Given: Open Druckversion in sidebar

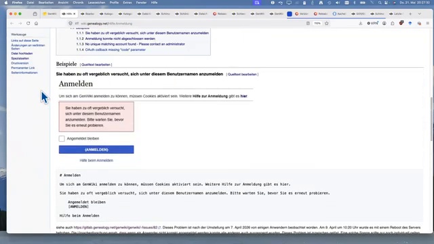Looking at the screenshot, I should tap(20, 63).
